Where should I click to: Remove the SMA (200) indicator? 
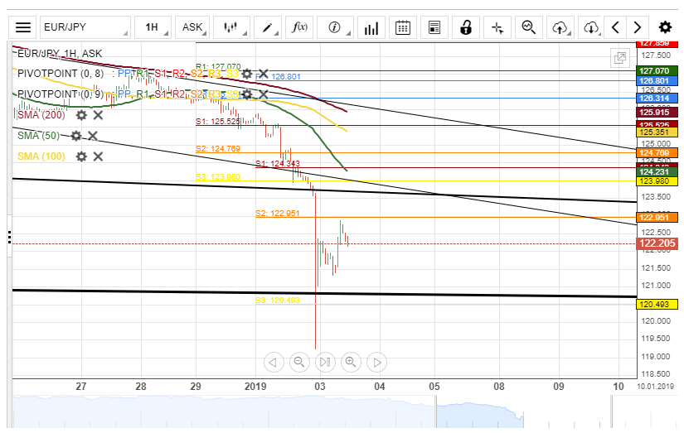(x=98, y=115)
